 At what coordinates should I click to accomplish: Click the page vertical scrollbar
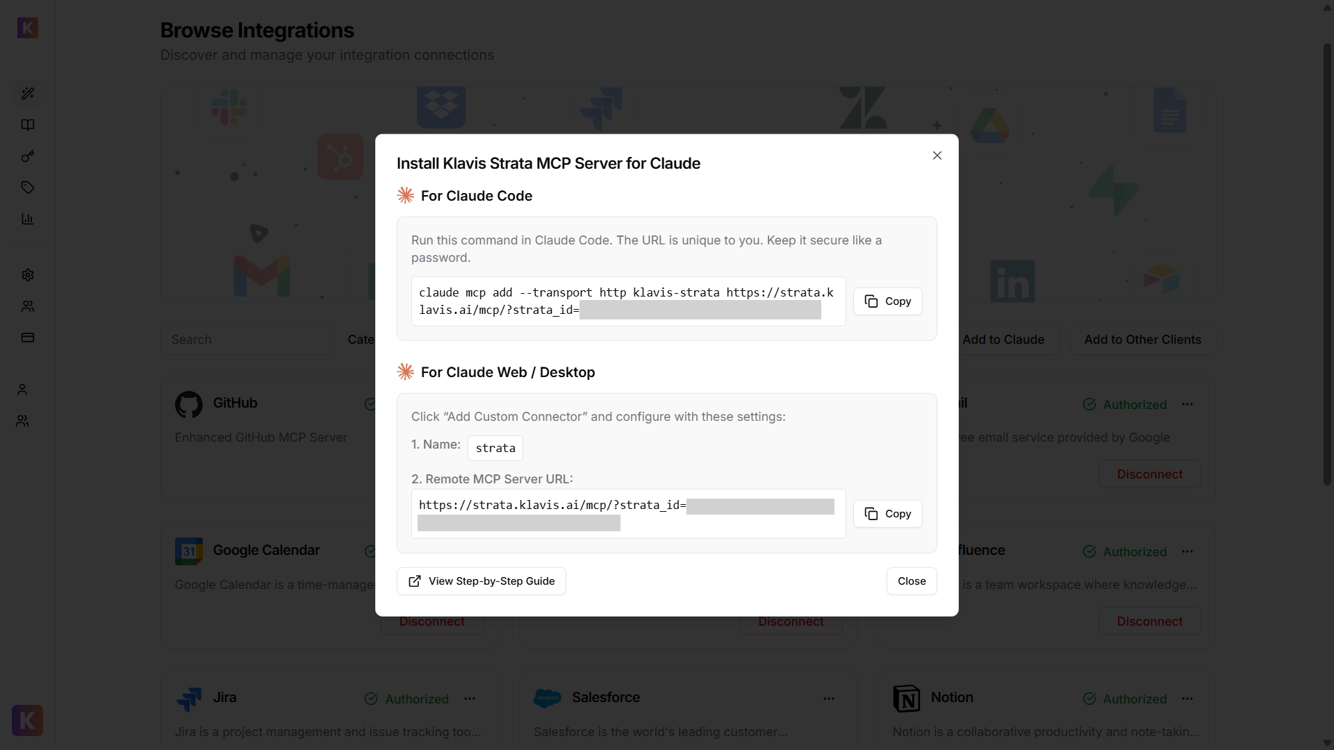(1327, 264)
